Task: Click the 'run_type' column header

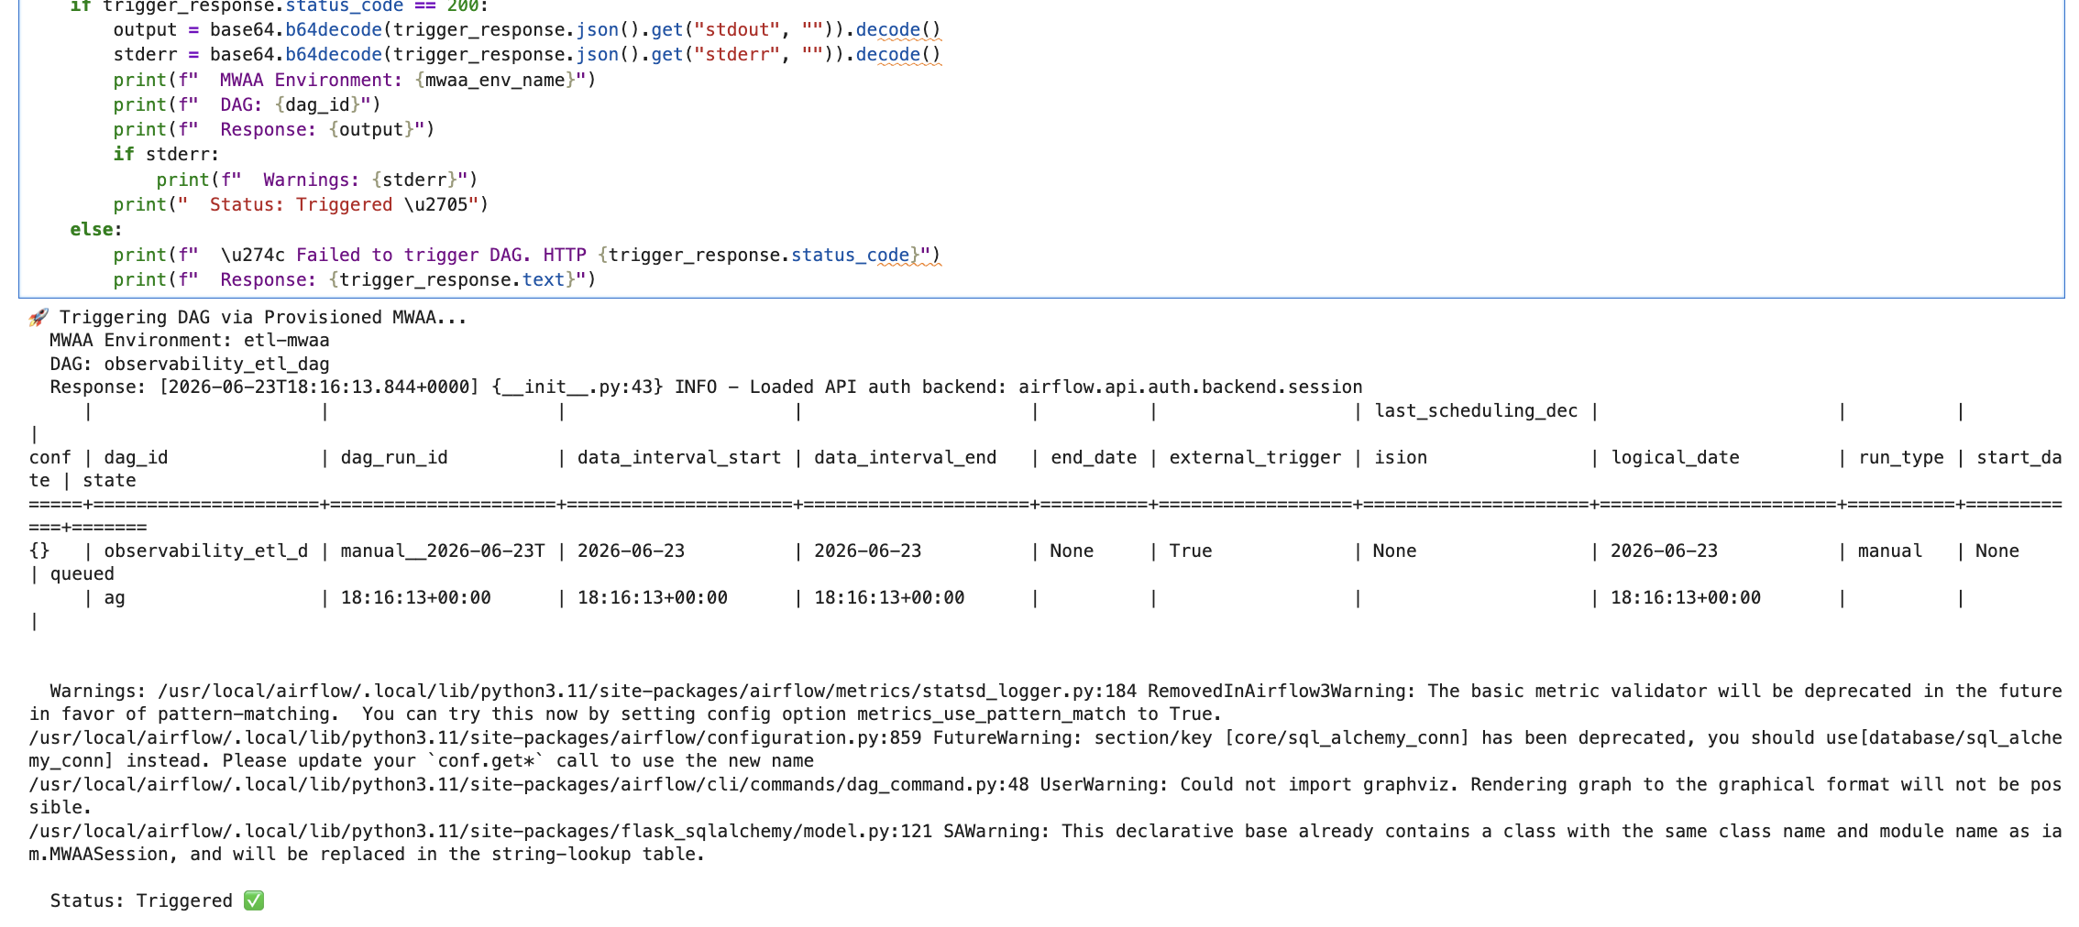Action: 1901,458
